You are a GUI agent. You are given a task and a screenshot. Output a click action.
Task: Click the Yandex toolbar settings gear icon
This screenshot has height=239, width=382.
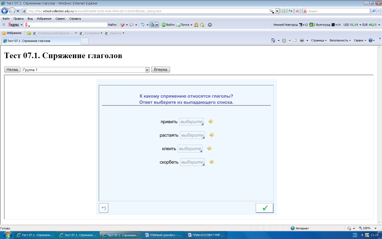point(210,25)
